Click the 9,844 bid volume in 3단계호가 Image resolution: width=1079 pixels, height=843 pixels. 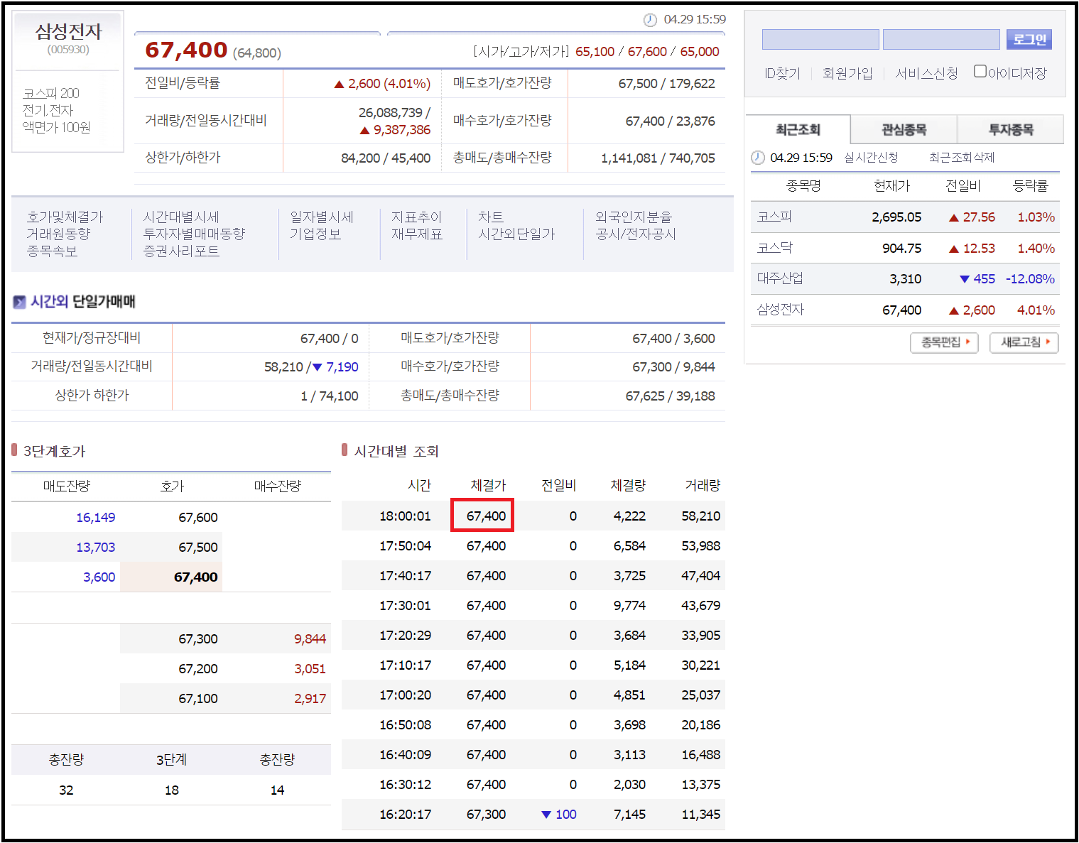pos(310,639)
